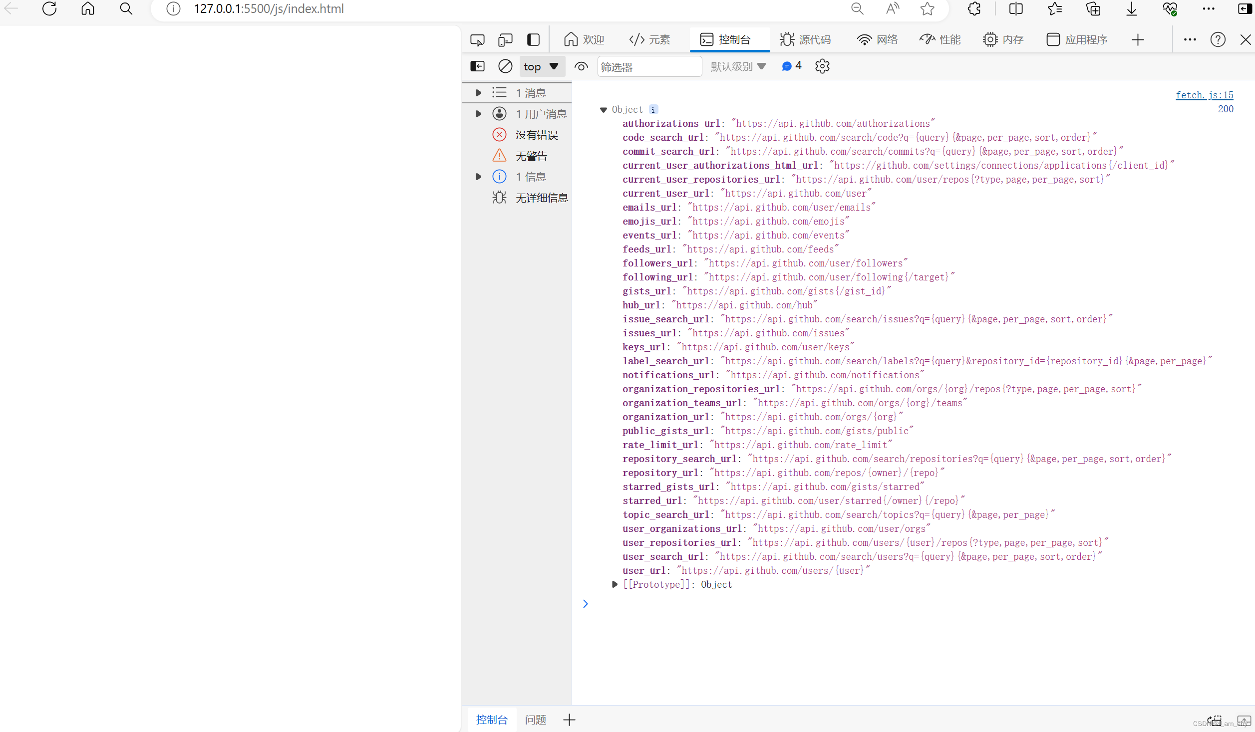
Task: Click the browser refresh icon
Action: coord(49,9)
